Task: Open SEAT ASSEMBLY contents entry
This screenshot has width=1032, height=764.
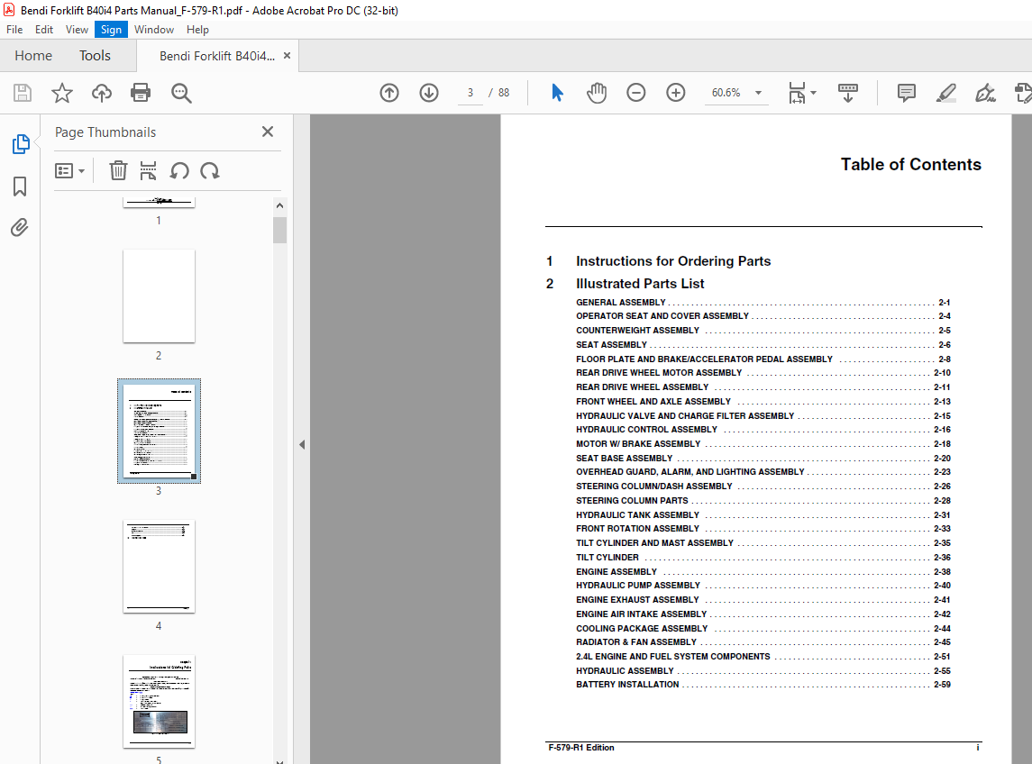Action: pos(763,345)
